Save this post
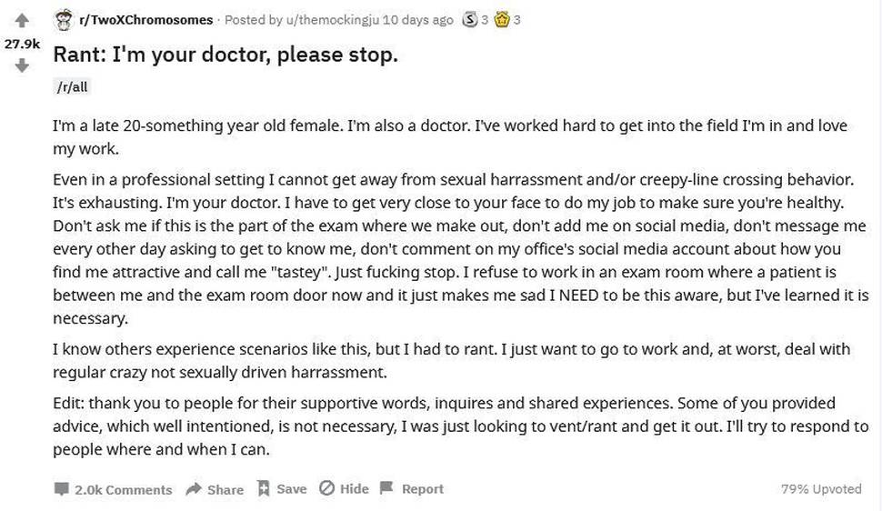882x511 pixels. pos(291,488)
